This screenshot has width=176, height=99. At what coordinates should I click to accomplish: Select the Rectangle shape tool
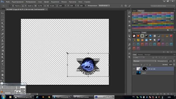(2, 71)
